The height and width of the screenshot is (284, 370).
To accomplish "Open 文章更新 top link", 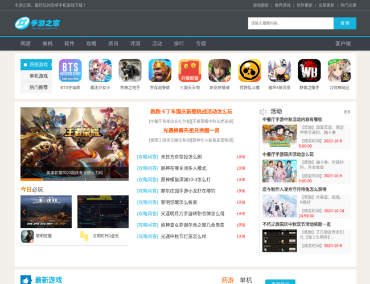I will click(326, 5).
